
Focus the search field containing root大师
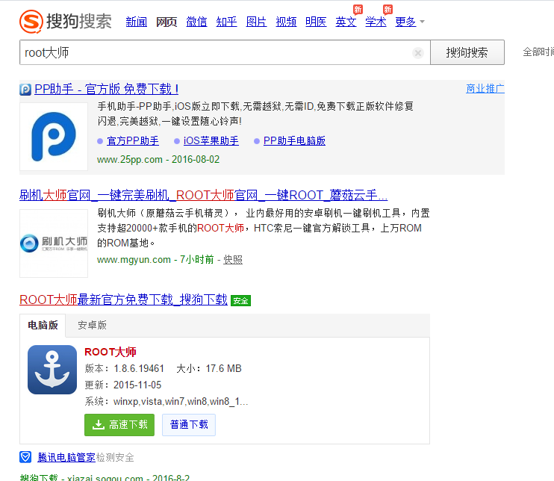click(x=225, y=52)
